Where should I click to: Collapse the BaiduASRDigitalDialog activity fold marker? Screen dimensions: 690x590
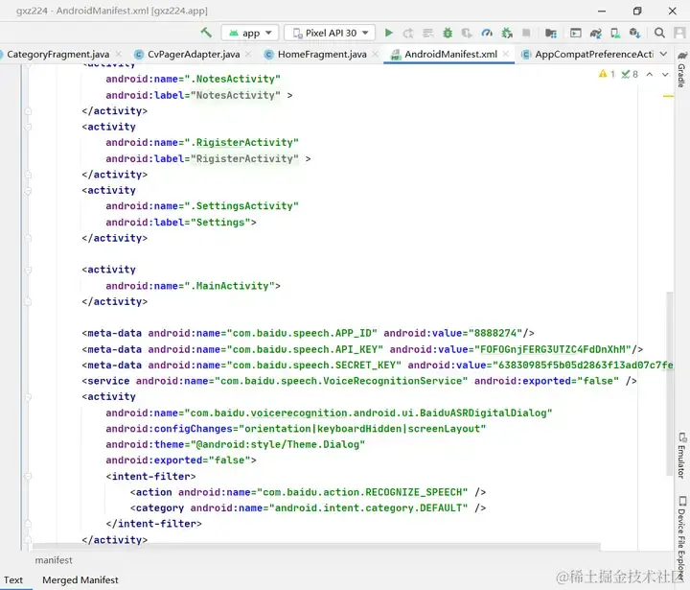28,397
